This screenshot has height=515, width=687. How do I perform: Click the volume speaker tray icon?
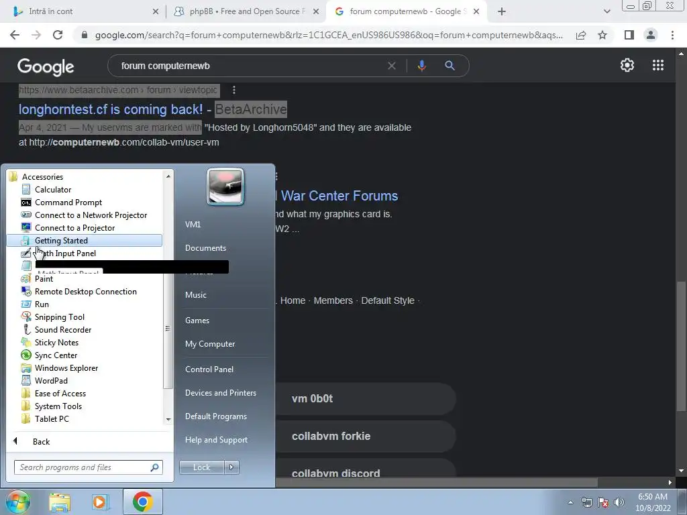pyautogui.click(x=619, y=502)
